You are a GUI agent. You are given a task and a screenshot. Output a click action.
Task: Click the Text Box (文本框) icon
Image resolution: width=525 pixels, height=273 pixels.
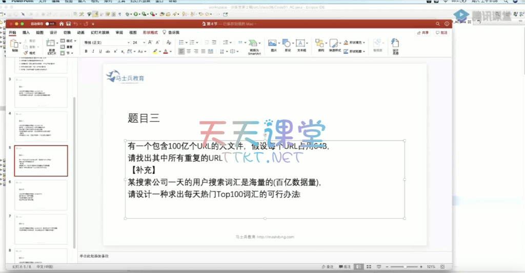pos(301,44)
